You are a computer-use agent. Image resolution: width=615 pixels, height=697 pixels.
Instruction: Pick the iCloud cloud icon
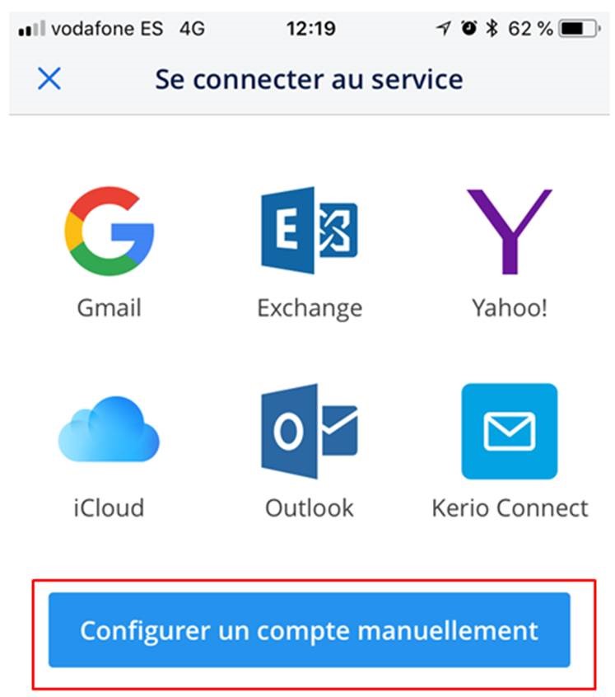109,429
